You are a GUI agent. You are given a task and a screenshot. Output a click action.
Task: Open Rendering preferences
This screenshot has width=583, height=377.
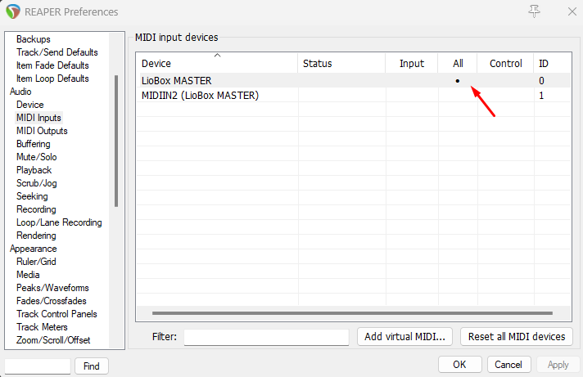click(36, 236)
